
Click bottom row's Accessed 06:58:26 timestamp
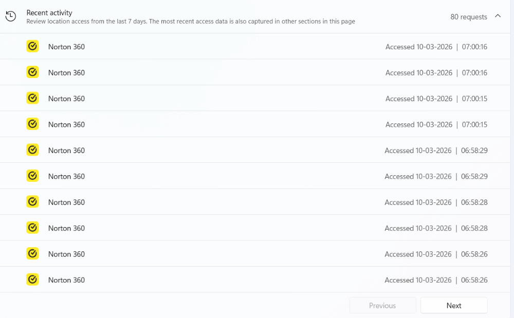(436, 280)
